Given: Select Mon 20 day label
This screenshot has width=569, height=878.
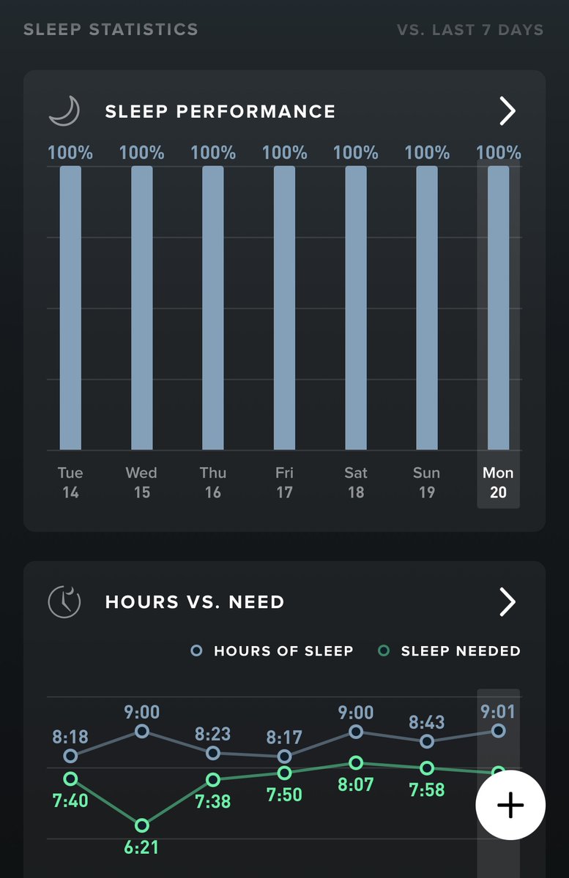Looking at the screenshot, I should tap(498, 483).
